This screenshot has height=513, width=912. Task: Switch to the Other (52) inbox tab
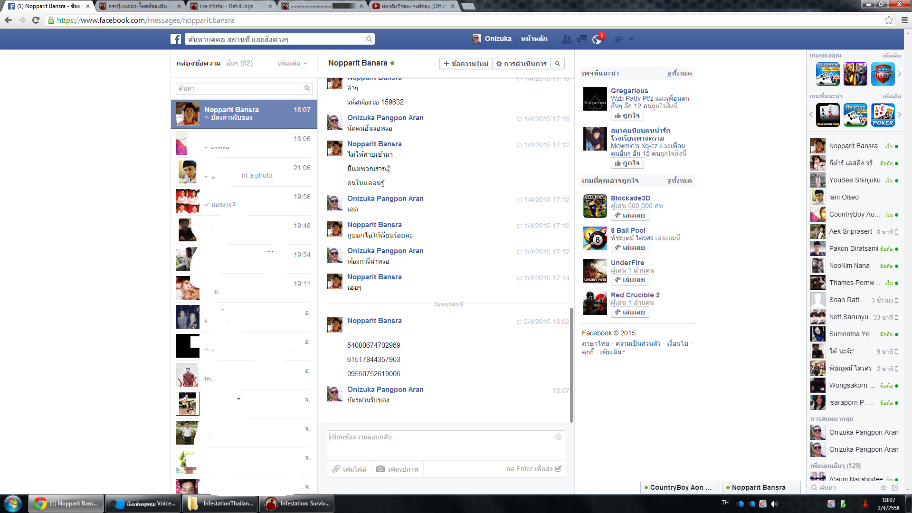point(239,63)
